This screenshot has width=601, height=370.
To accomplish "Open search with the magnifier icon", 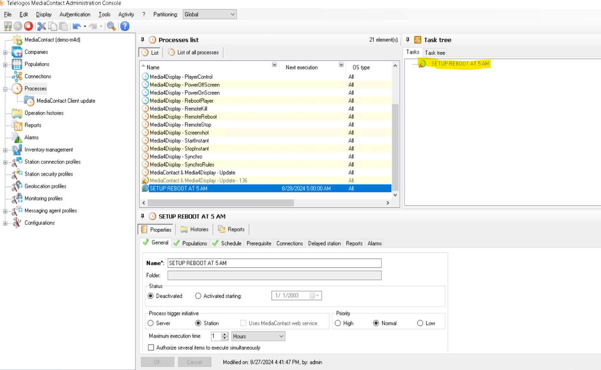I will click(112, 26).
